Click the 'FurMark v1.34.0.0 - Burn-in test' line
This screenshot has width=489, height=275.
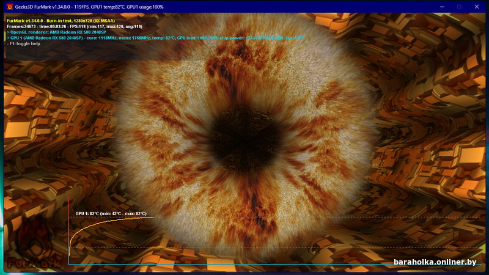point(61,21)
